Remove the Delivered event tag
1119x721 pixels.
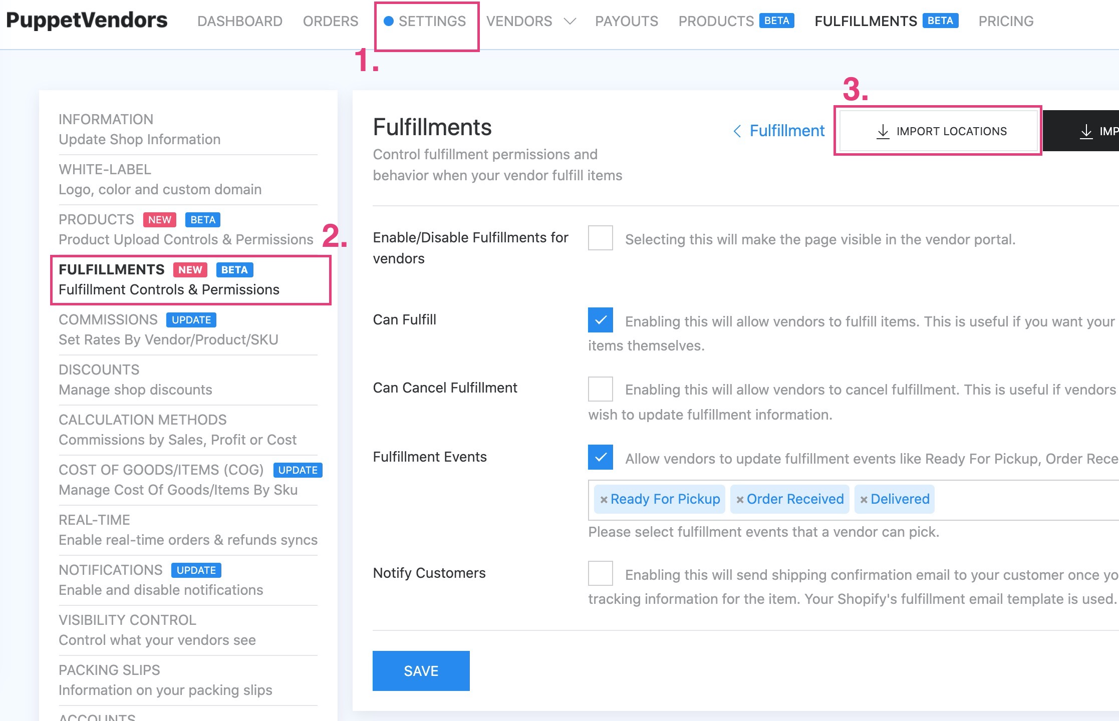(x=864, y=500)
